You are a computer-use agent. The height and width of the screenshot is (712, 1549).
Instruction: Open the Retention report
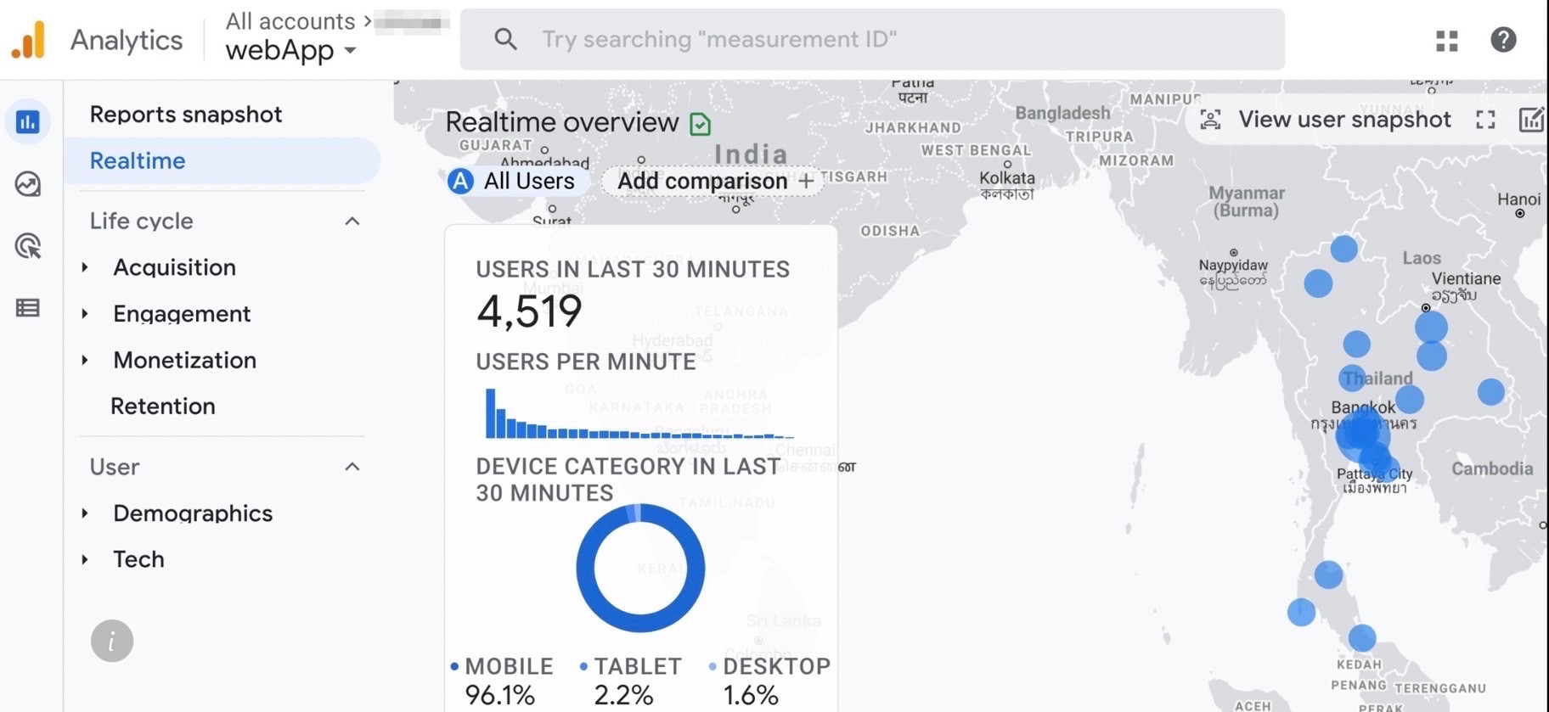pyautogui.click(x=163, y=406)
